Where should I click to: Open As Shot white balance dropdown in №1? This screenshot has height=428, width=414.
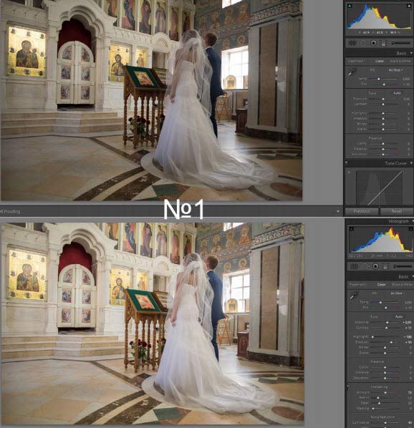(396, 70)
